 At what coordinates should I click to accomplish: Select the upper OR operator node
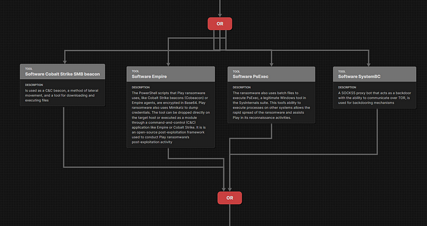click(220, 24)
